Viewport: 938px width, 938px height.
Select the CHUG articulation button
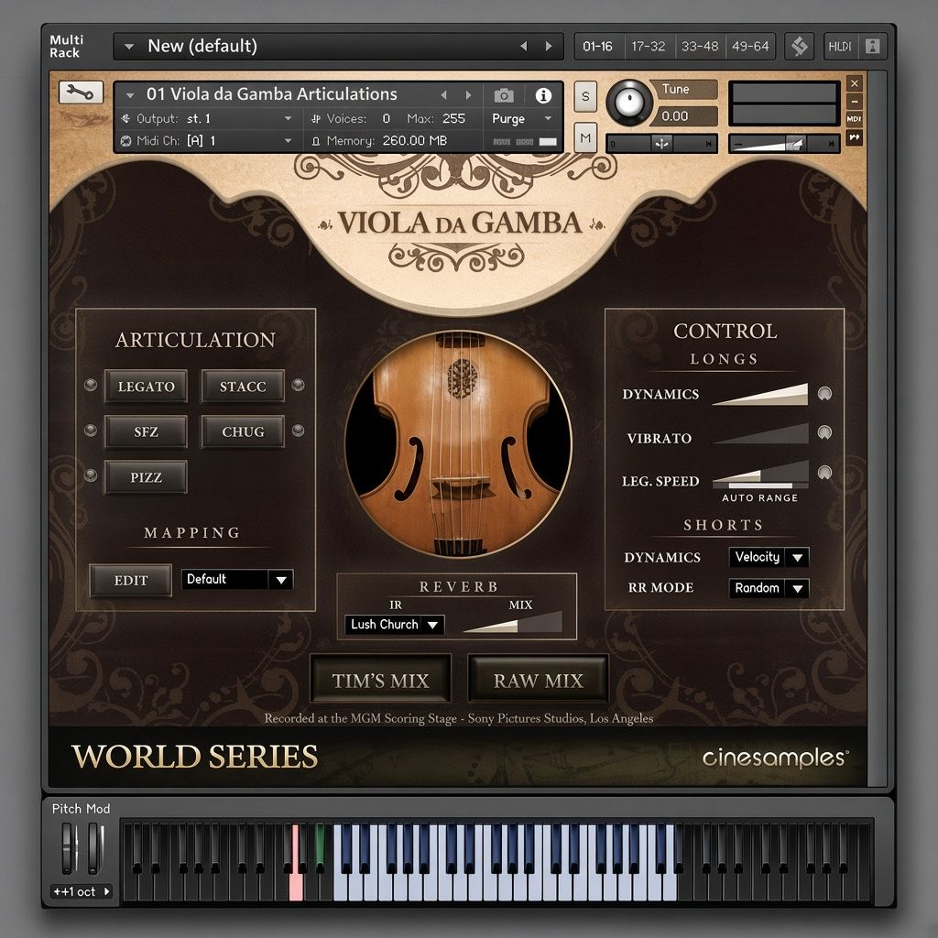pyautogui.click(x=243, y=431)
